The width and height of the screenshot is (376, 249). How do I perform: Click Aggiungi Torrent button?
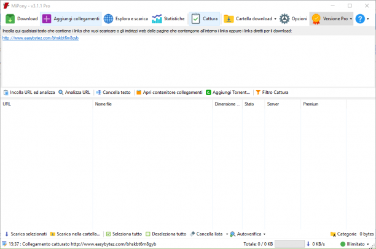(228, 93)
